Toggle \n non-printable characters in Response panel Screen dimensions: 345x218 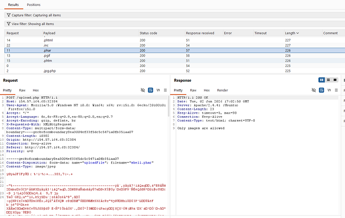pyautogui.click(x=329, y=90)
